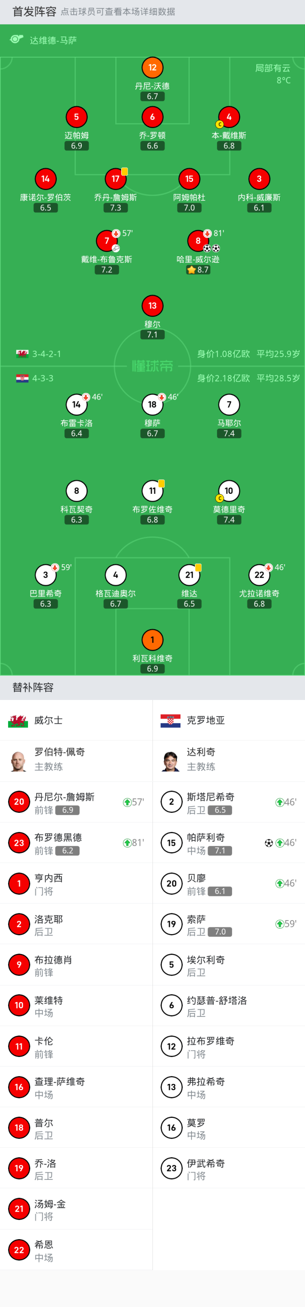Tap coach Dalić's portrait photo
305x1307 pixels.
coord(171,761)
